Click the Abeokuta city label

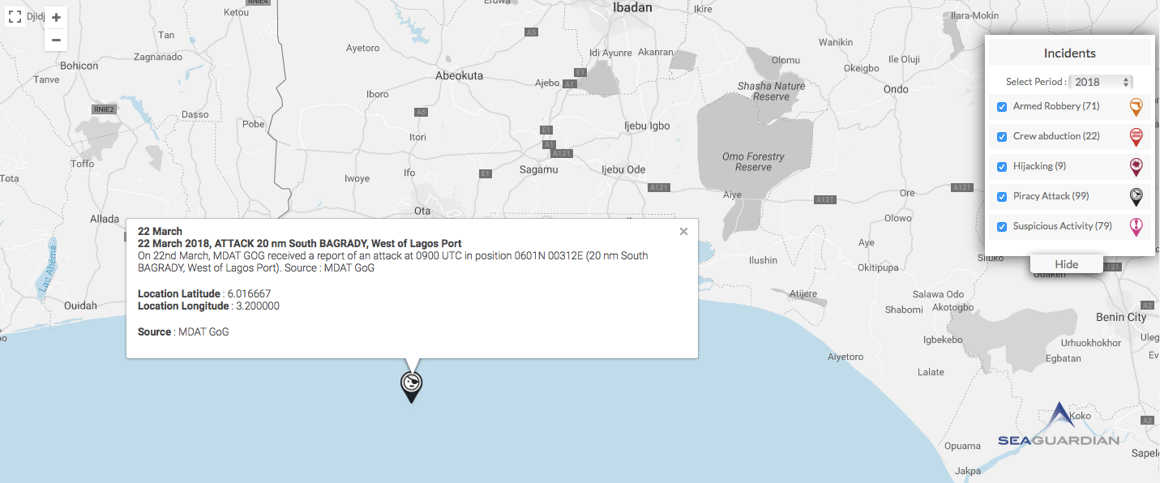[459, 75]
